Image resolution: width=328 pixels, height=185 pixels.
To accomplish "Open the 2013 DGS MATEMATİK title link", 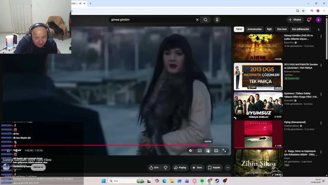I will point(301,66).
